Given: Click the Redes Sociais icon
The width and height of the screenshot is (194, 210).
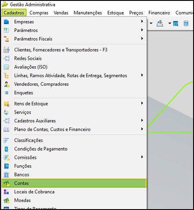Looking at the screenshot, I should [6, 59].
